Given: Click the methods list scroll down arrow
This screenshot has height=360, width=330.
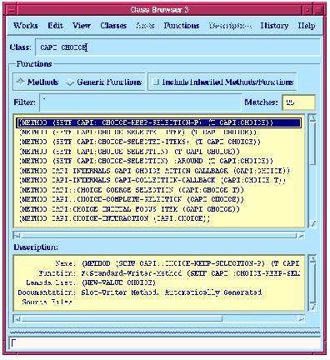Looking at the screenshot, I should click(x=312, y=223).
